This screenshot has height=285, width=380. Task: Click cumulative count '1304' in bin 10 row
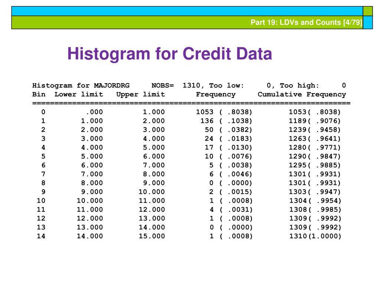coord(298,201)
